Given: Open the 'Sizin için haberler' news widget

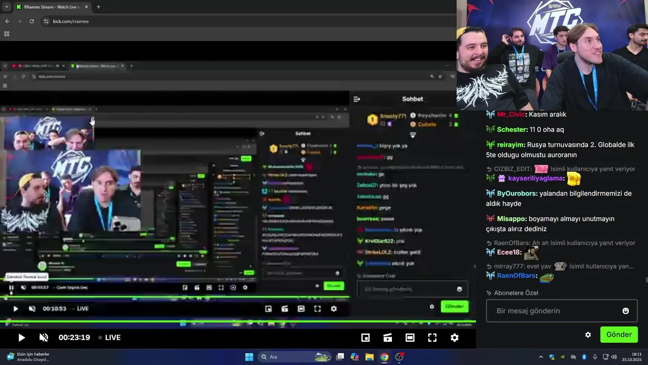Looking at the screenshot, I should pyautogui.click(x=28, y=357).
